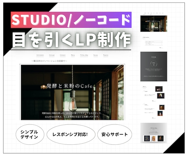Click the シンプルデザイン oval badge

[30, 134]
